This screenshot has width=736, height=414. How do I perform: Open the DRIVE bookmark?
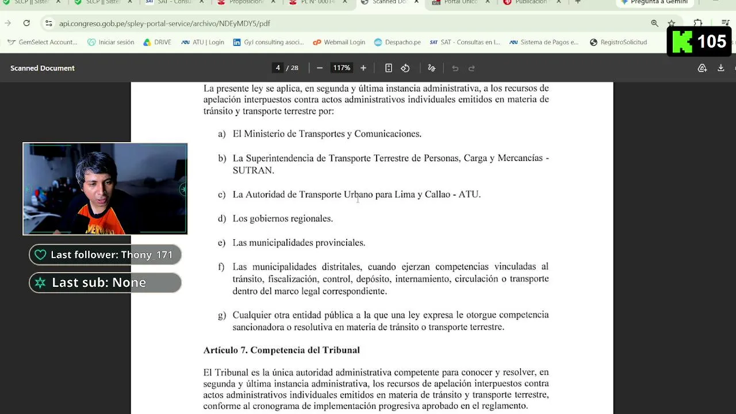pos(158,42)
